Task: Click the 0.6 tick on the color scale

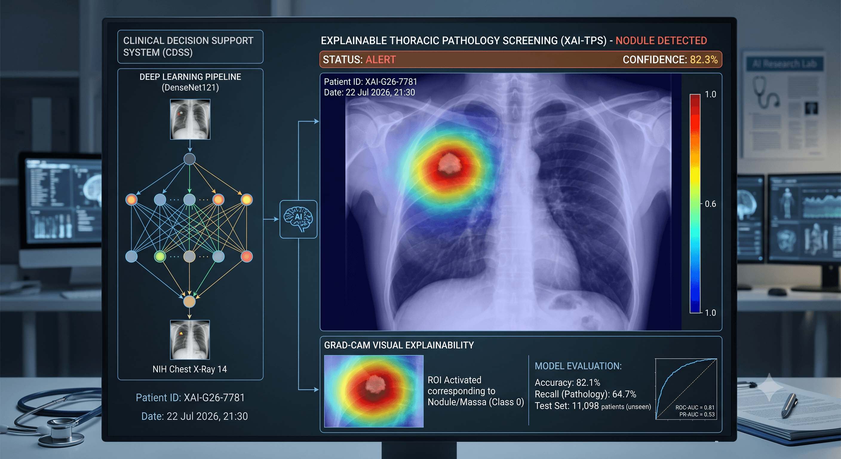Action: pos(710,204)
